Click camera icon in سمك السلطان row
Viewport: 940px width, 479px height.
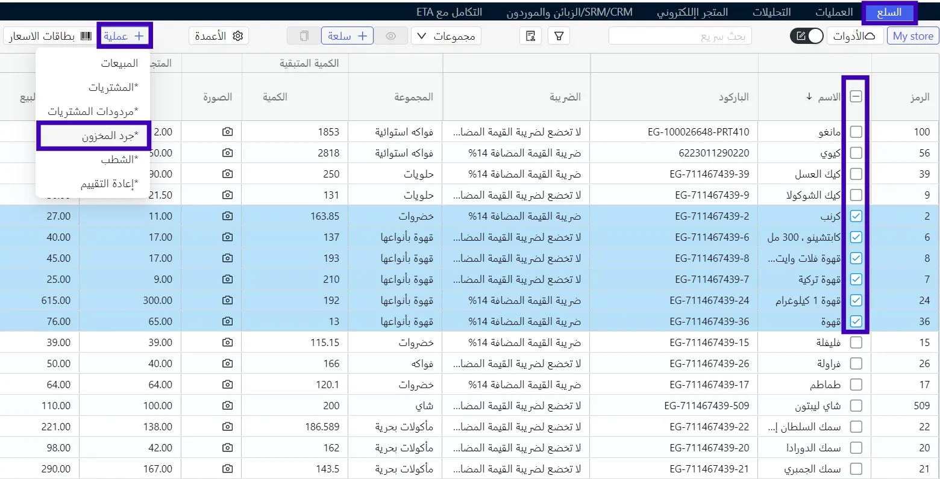(227, 427)
